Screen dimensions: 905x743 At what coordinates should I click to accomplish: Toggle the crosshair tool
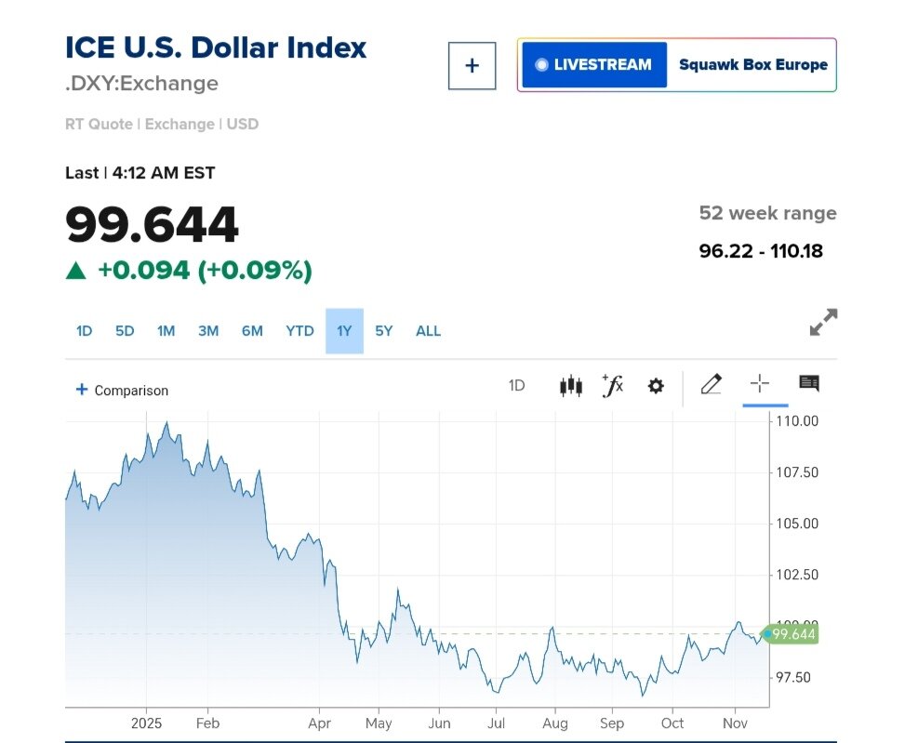point(760,384)
